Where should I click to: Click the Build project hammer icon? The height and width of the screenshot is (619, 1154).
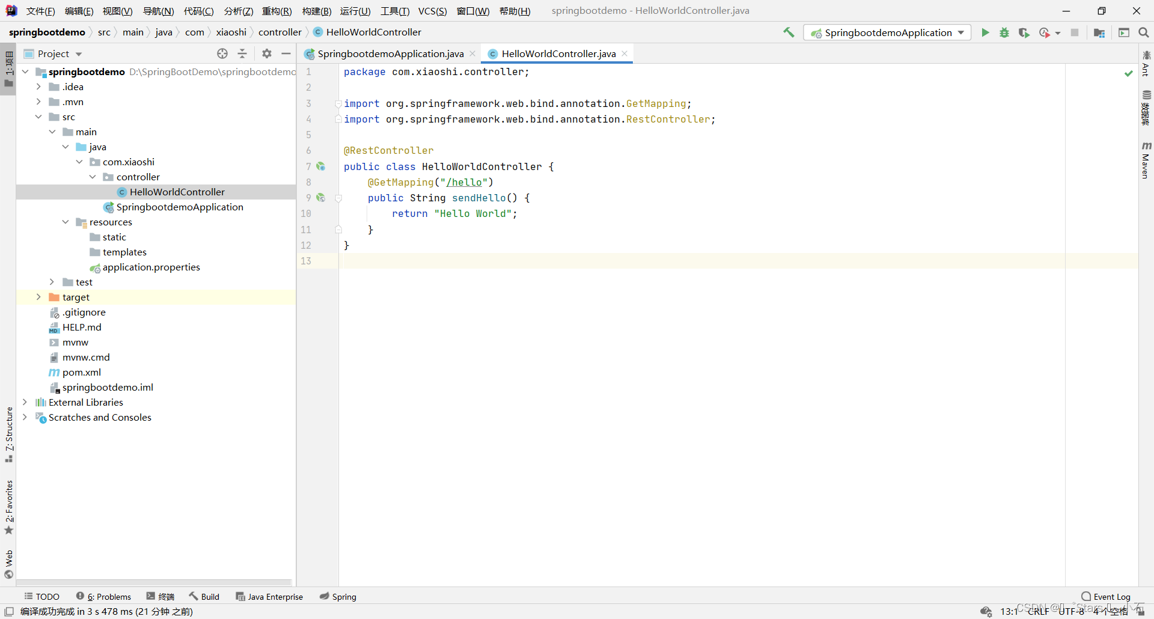[789, 32]
